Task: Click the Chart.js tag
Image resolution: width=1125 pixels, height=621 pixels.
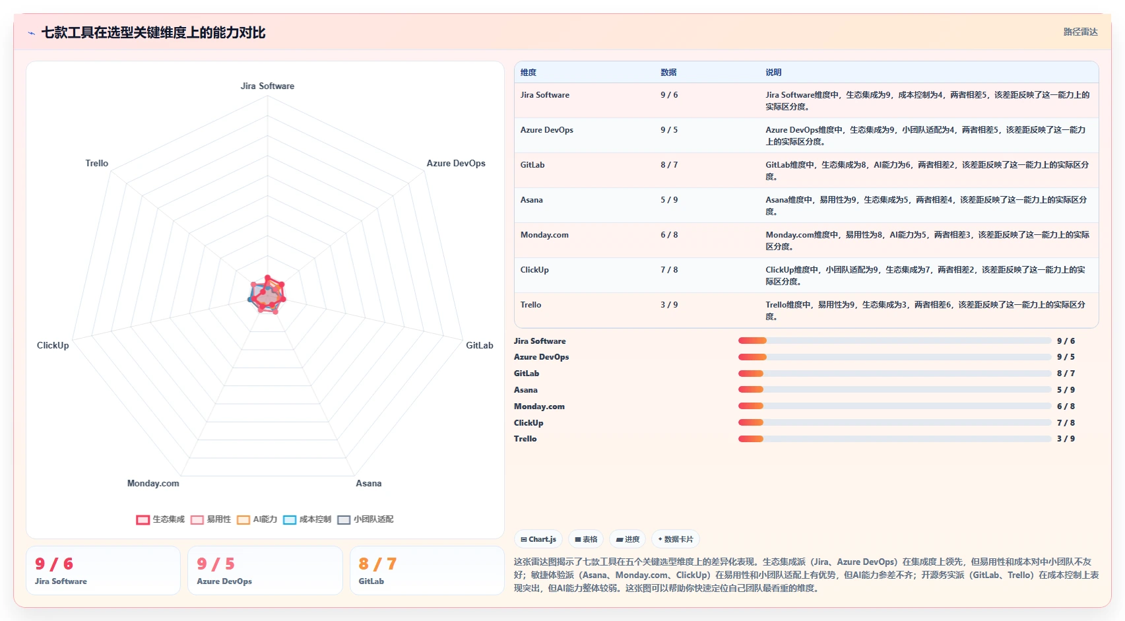Action: pyautogui.click(x=538, y=539)
